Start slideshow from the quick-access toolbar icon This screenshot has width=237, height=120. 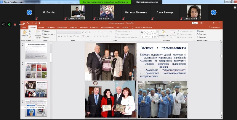point(36,23)
